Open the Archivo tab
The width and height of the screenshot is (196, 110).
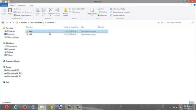(x=4, y=5)
